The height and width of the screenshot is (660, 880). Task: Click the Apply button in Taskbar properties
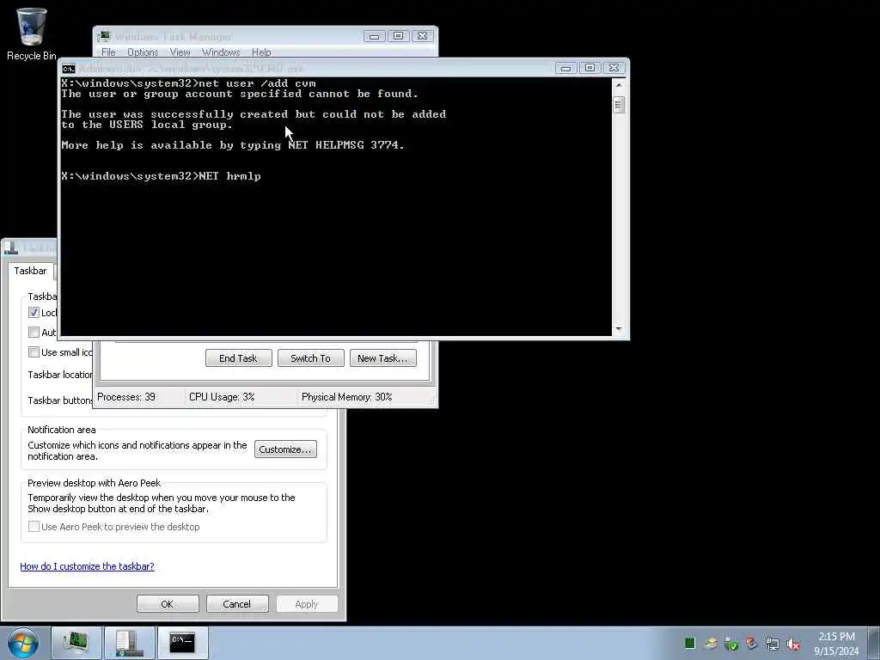pos(307,604)
